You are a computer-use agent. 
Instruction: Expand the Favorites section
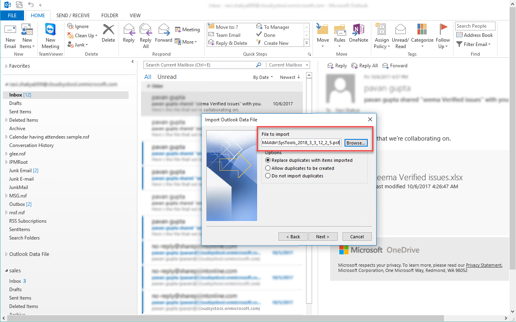[x=6, y=66]
